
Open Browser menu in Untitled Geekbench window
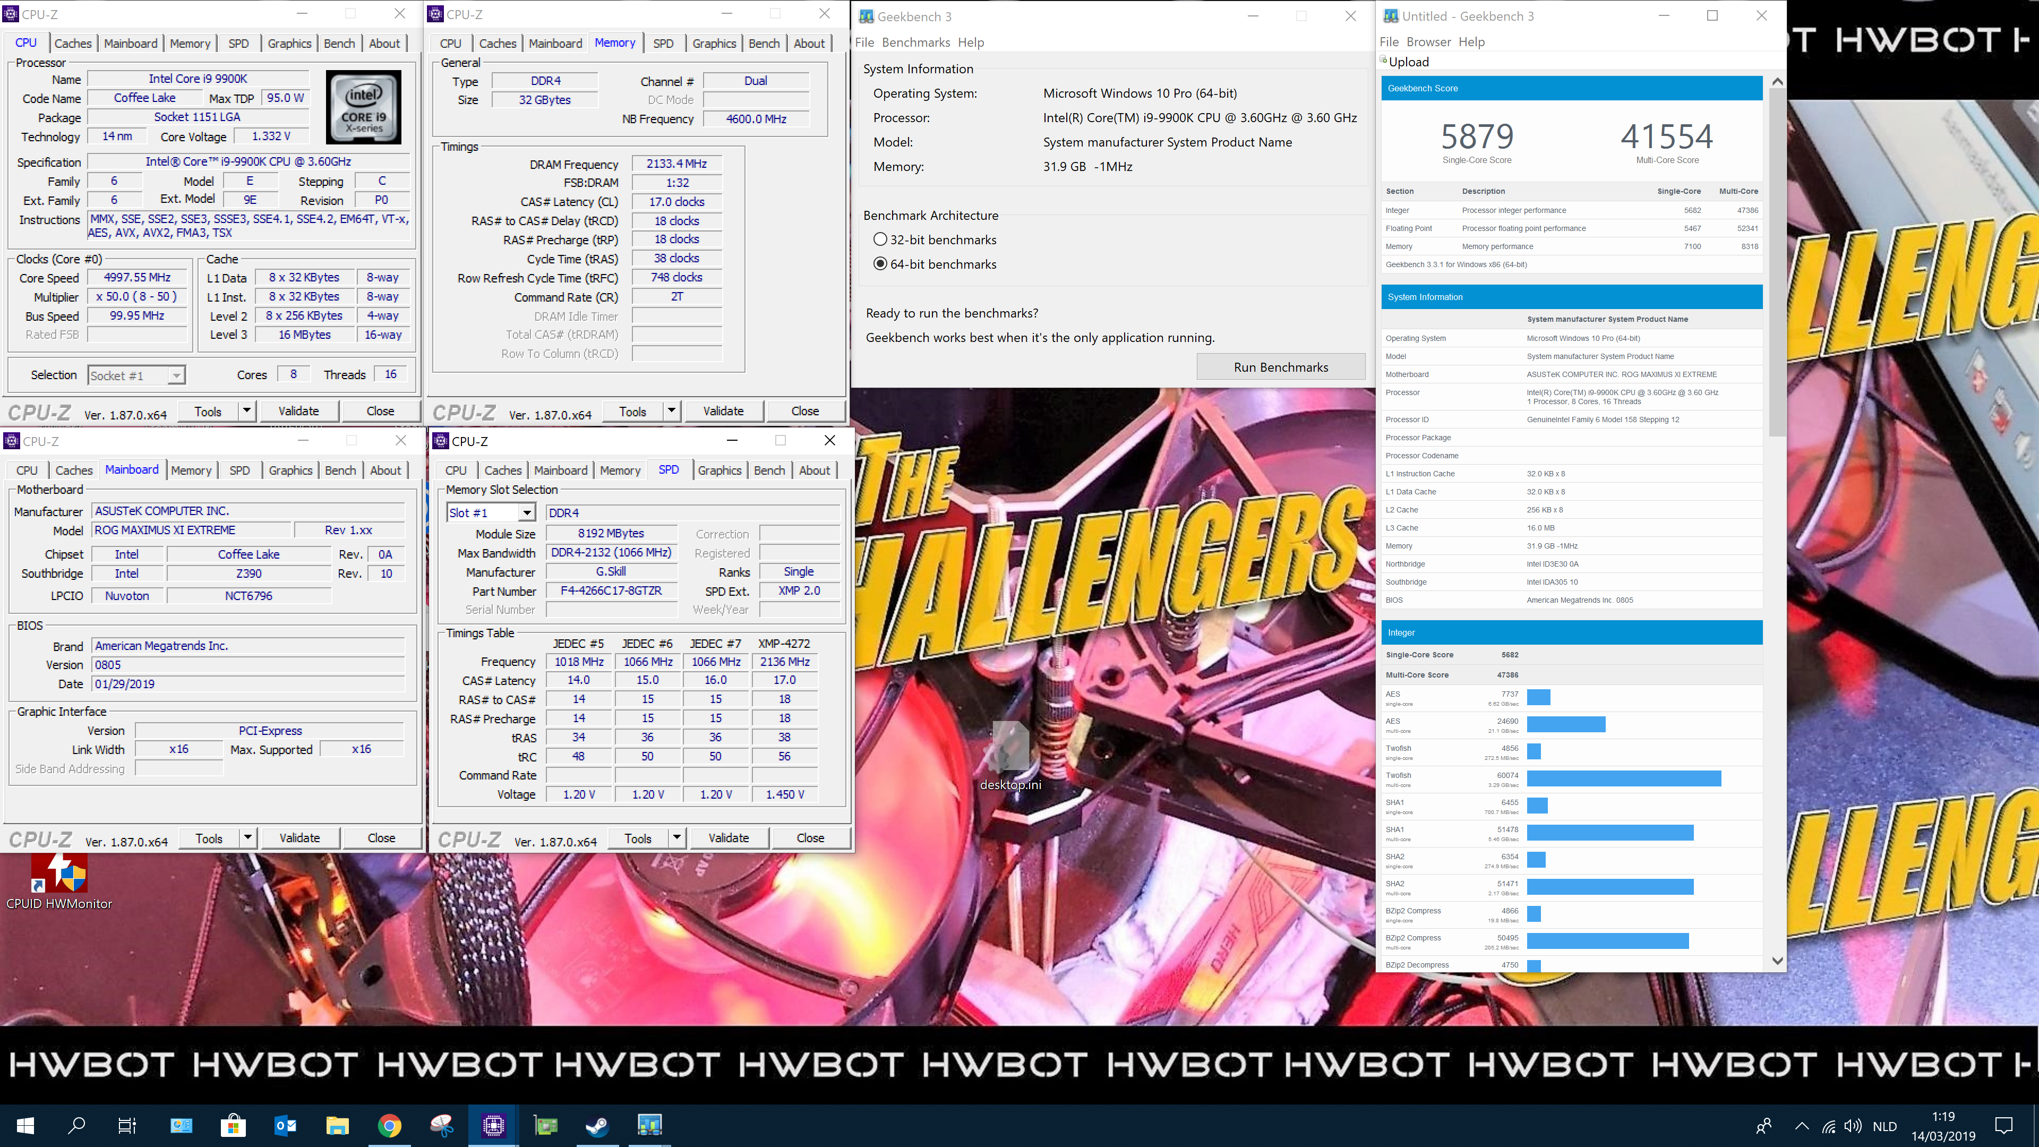tap(1428, 42)
